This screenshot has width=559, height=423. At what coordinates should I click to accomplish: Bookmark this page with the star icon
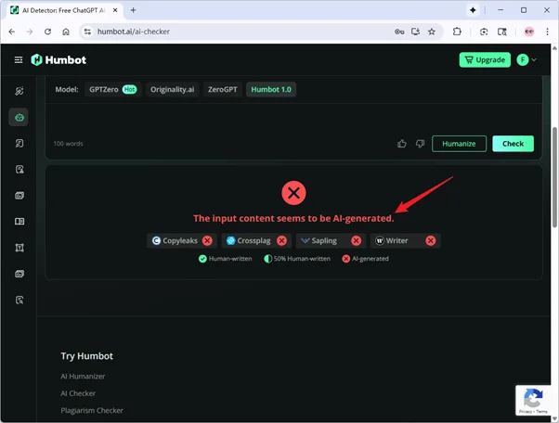(x=432, y=31)
